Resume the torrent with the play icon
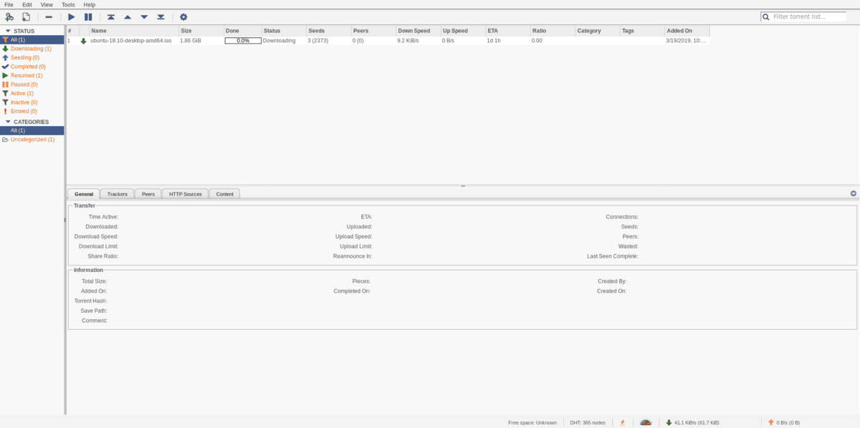The image size is (860, 428). pyautogui.click(x=71, y=16)
